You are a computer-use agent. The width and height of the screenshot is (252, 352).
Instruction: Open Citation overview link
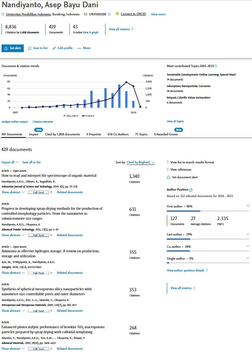point(43,122)
